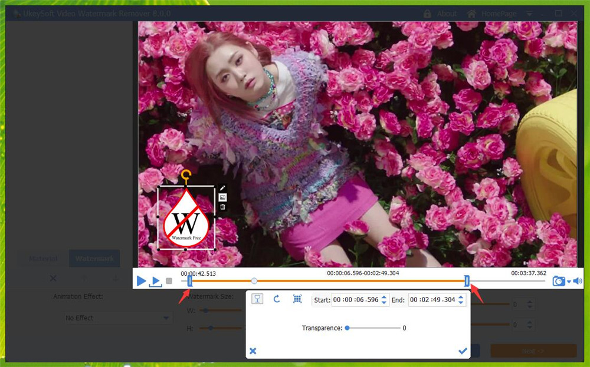
Task: Edit the watermark using the pencil icon
Action: click(222, 187)
